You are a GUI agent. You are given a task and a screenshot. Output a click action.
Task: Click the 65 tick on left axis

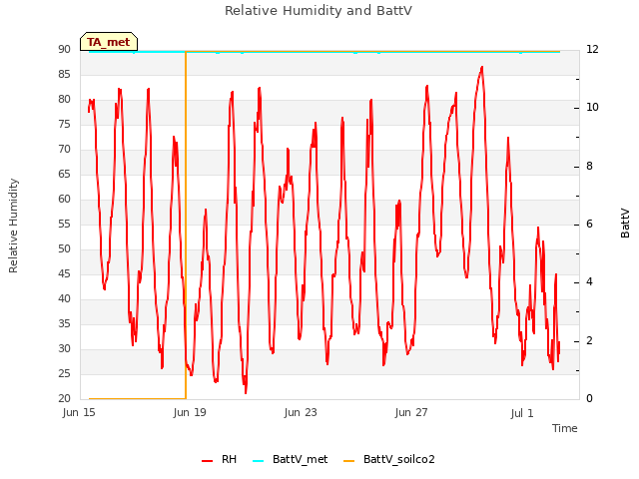pos(64,174)
